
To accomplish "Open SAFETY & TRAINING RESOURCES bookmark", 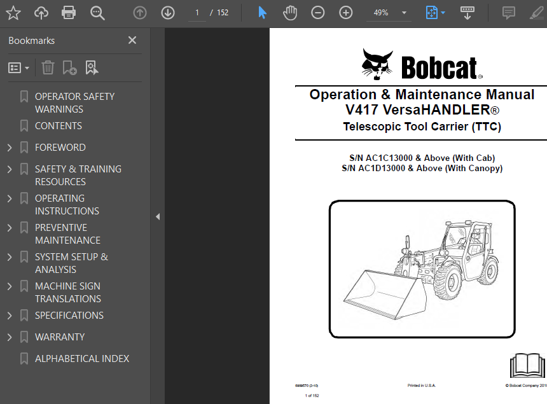I will click(78, 175).
